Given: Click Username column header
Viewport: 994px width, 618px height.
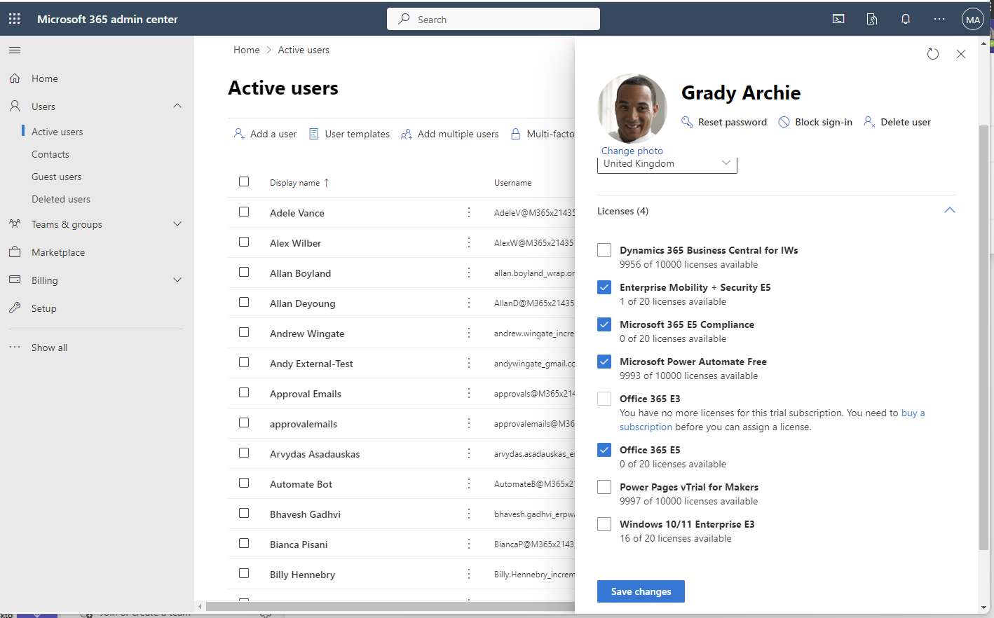Looking at the screenshot, I should tap(512, 183).
